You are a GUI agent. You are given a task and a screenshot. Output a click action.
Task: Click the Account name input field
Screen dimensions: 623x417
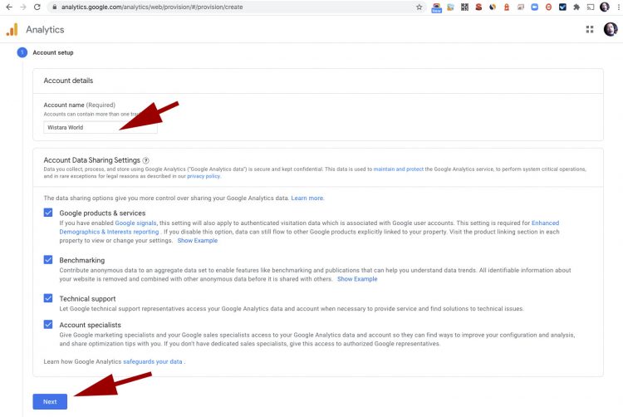click(x=101, y=127)
